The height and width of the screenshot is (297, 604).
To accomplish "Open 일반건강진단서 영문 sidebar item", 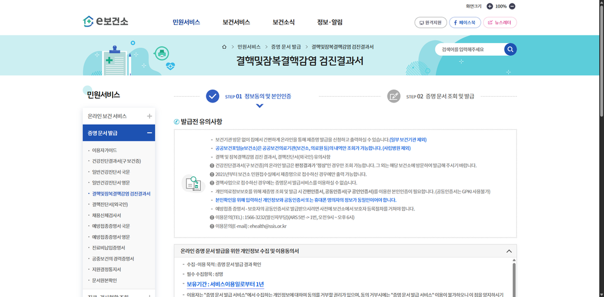I will coord(111,182).
